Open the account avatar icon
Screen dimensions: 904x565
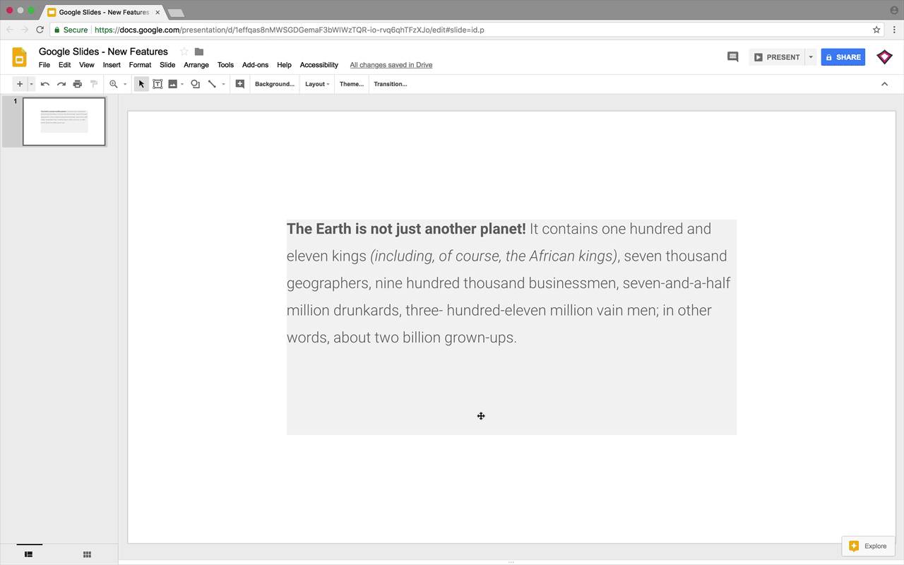(884, 57)
